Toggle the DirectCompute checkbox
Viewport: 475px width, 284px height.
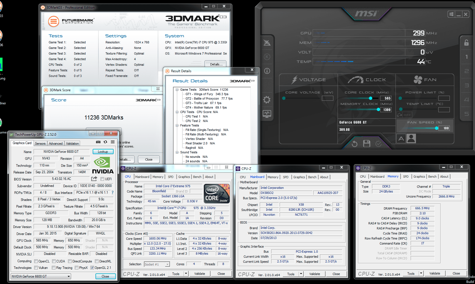pyautogui.click(x=70, y=261)
